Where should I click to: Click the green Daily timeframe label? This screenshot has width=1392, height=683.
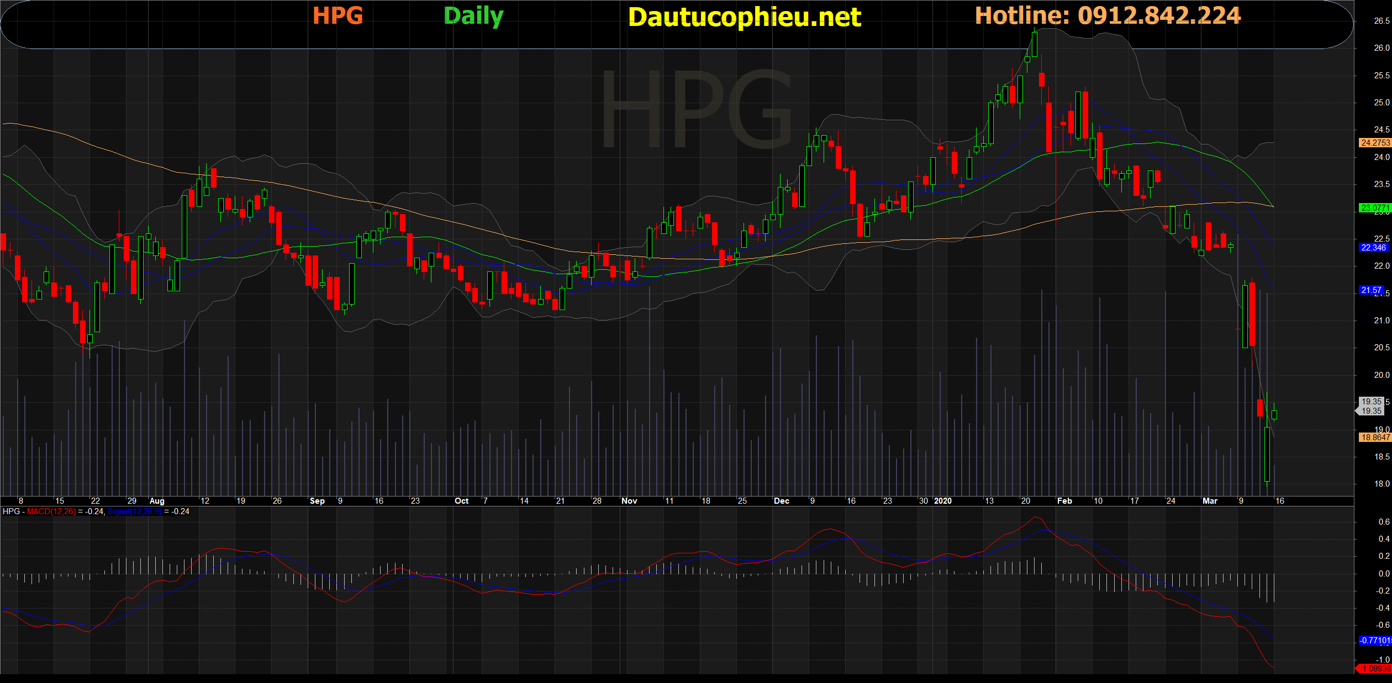(x=473, y=16)
